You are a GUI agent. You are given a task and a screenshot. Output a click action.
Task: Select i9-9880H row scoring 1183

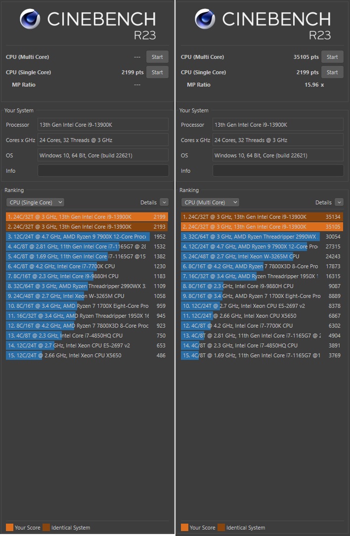point(87,276)
